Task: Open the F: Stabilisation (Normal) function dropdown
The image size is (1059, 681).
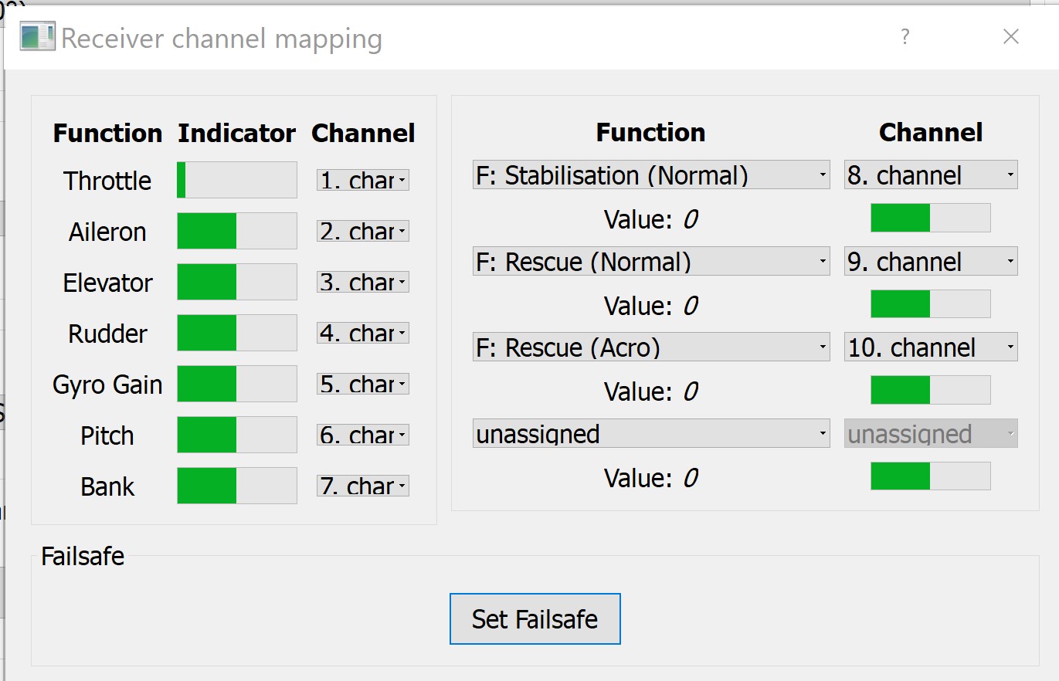Action: point(650,175)
